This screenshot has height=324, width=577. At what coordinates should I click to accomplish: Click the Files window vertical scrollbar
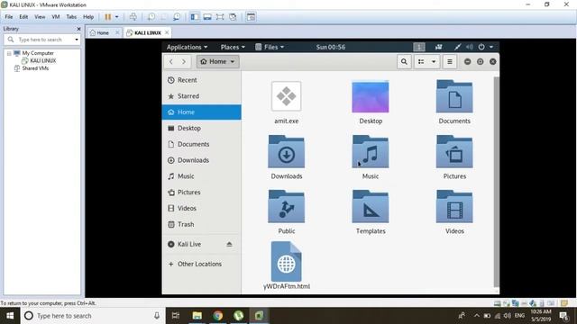tap(497, 182)
